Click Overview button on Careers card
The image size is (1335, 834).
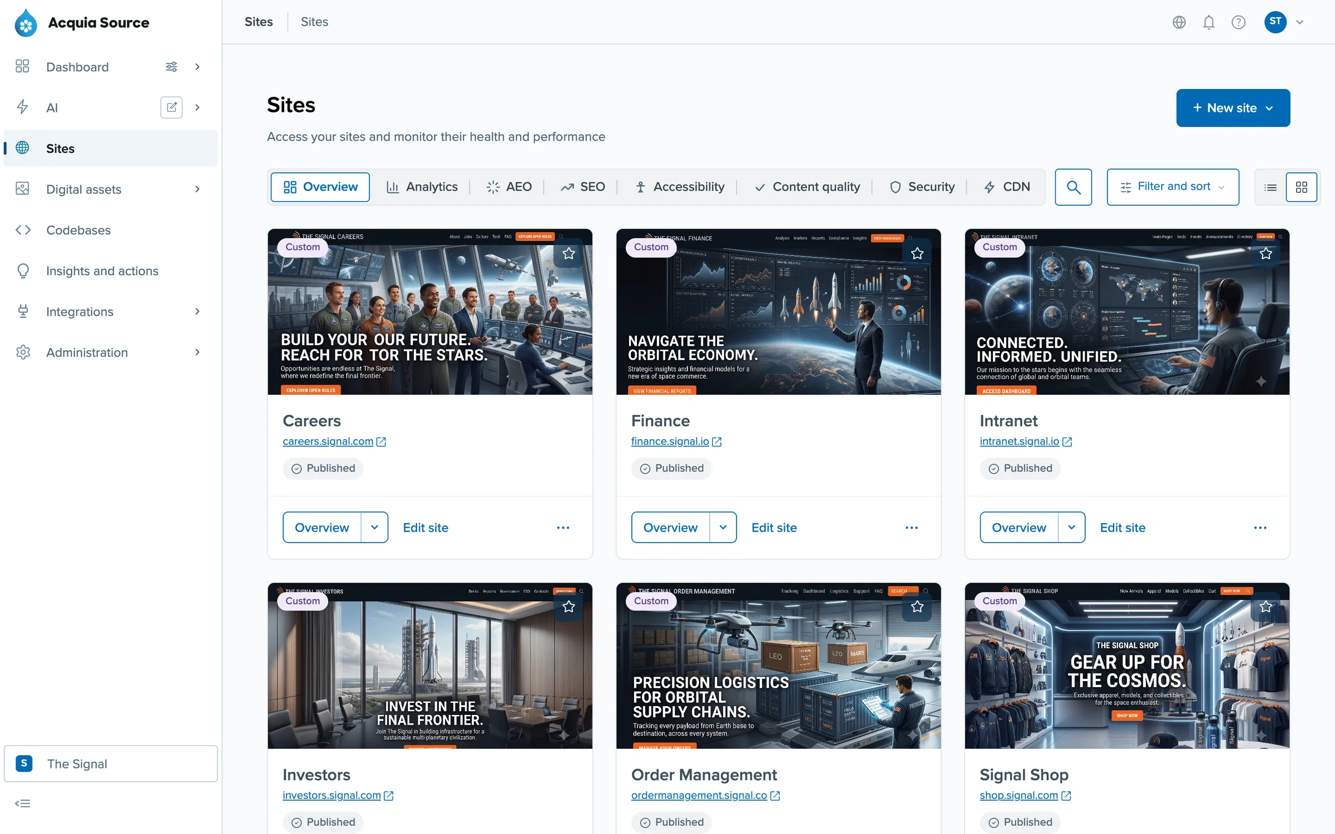coord(322,527)
